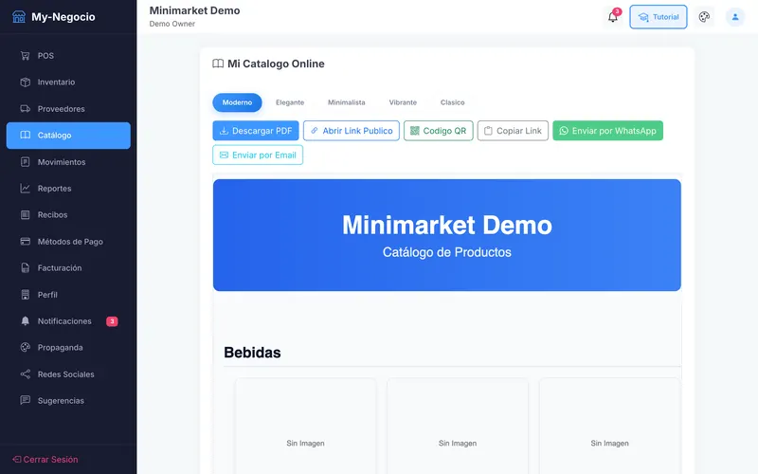Open the Facturación section

pyautogui.click(x=68, y=268)
